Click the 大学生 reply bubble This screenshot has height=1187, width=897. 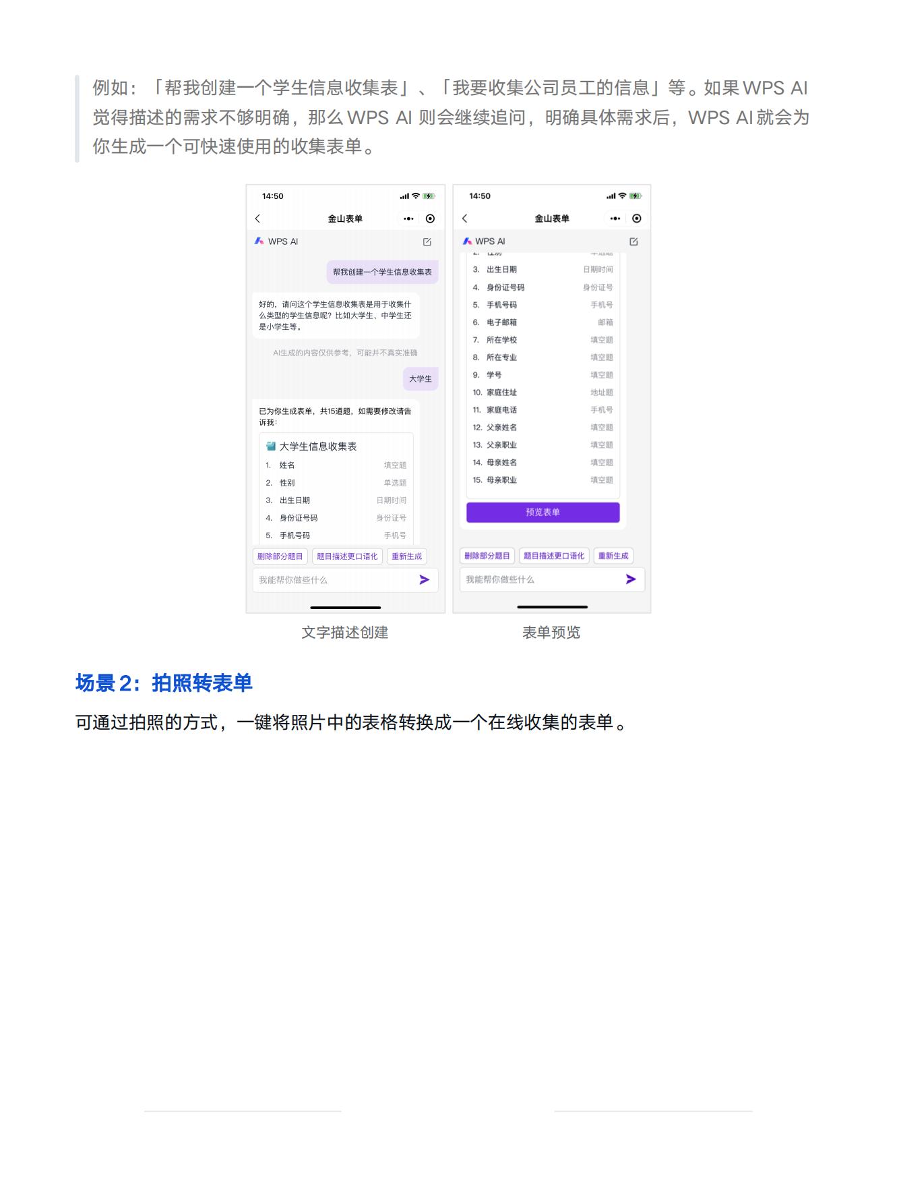tap(421, 378)
